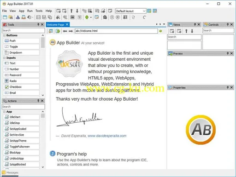The width and height of the screenshot is (236, 177).
Task: Click first icon right of layout dropdown
Action: point(149,11)
